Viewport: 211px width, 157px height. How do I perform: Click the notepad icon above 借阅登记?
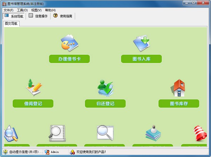34,88
